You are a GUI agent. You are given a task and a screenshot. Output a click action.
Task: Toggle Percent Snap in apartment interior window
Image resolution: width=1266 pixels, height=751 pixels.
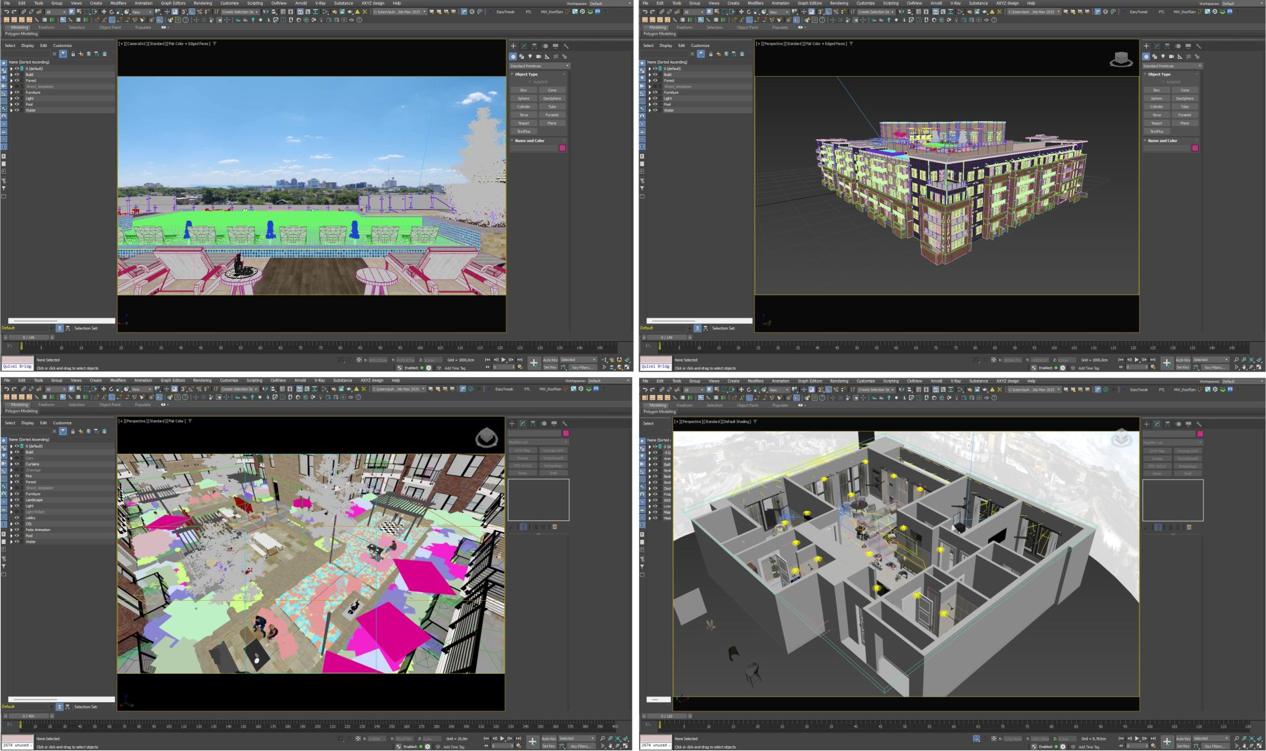[x=836, y=390]
